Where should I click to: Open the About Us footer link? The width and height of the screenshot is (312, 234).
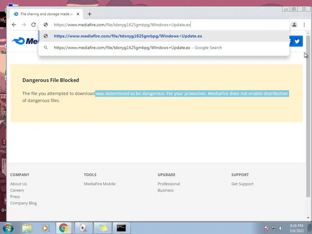point(19,184)
